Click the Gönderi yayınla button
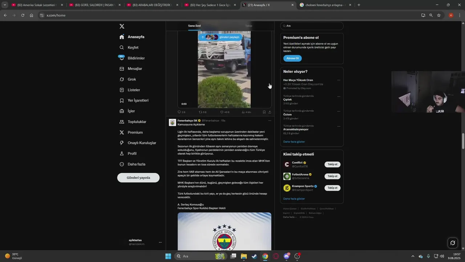 [x=138, y=178]
